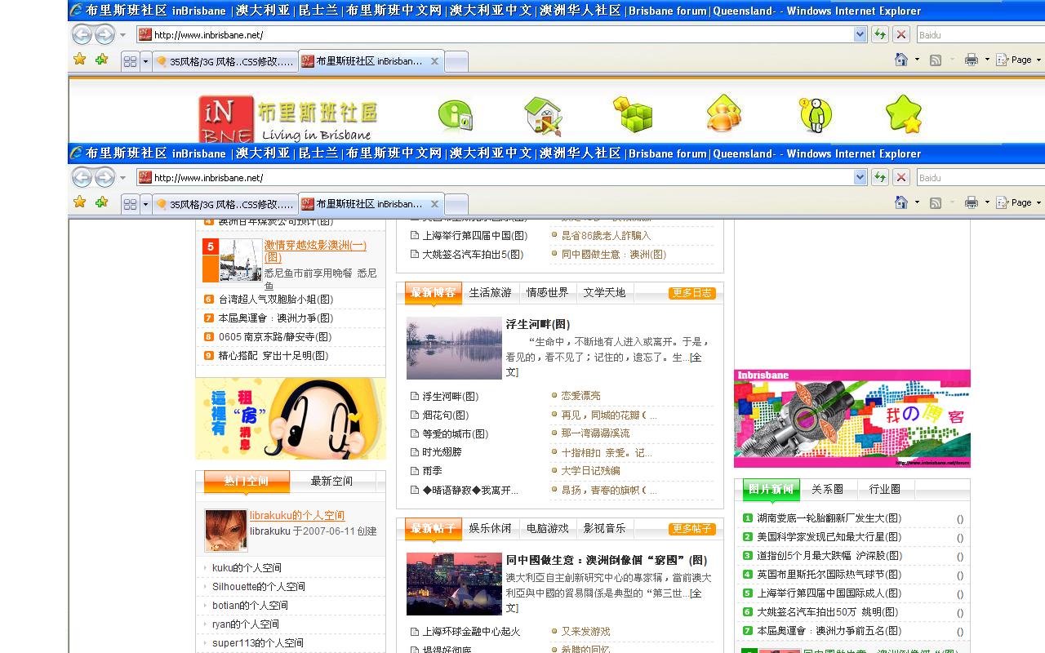Switch to the 影视音乐 tab
This screenshot has width=1045, height=653.
point(604,528)
